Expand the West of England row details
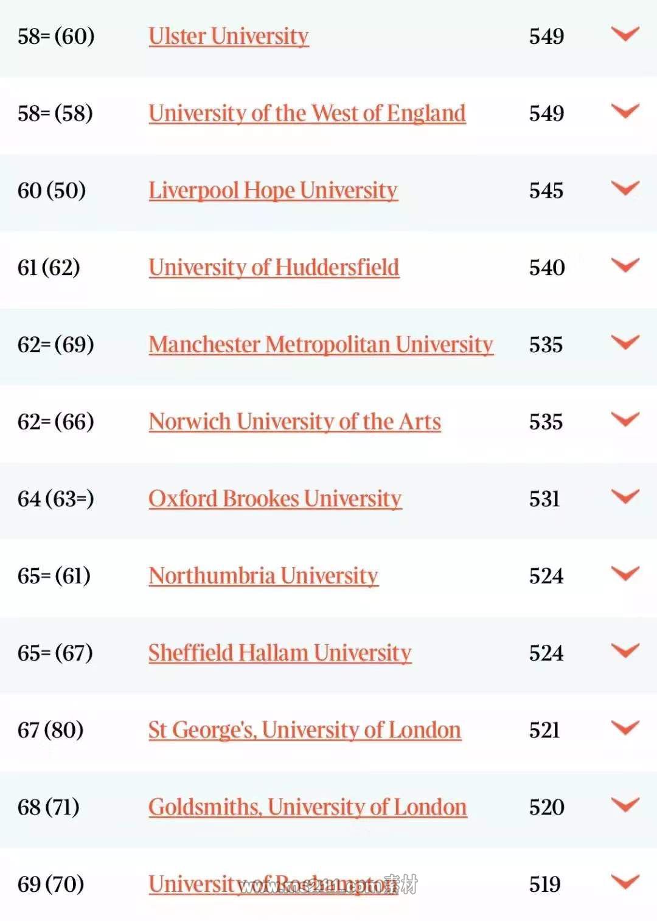This screenshot has height=921, width=657. (625, 111)
